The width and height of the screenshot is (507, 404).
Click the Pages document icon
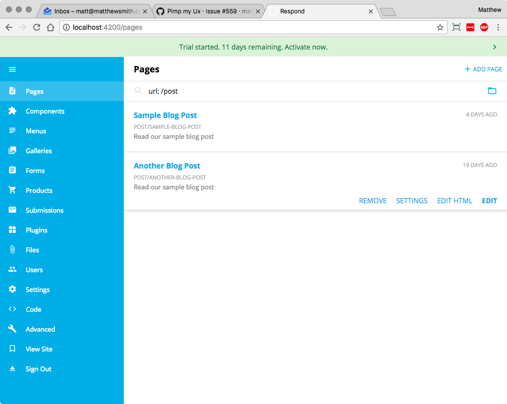[12, 91]
